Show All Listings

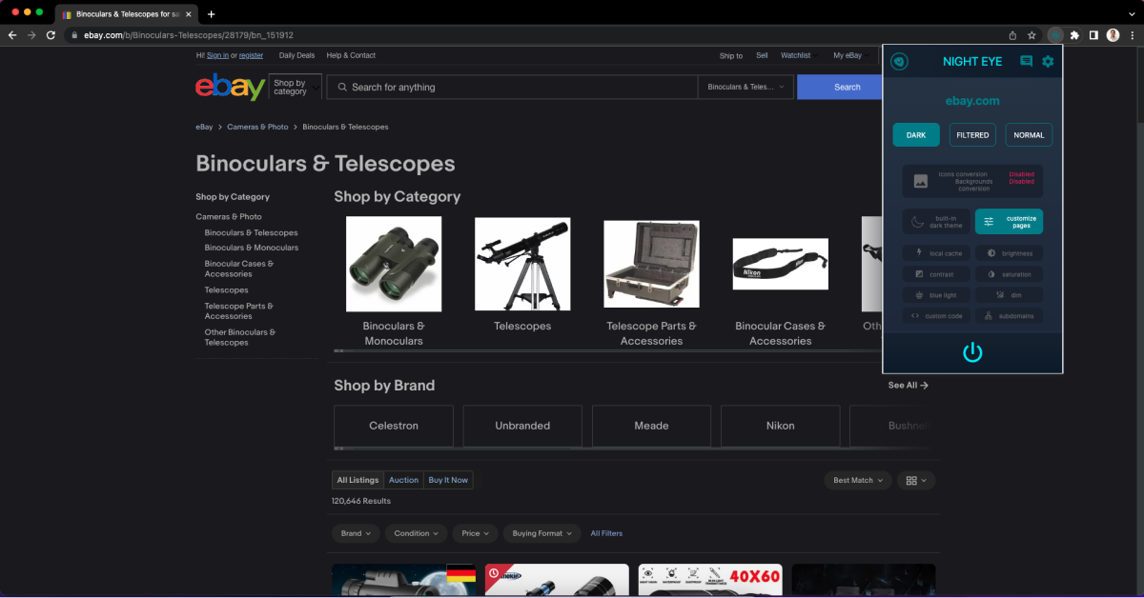(x=357, y=480)
